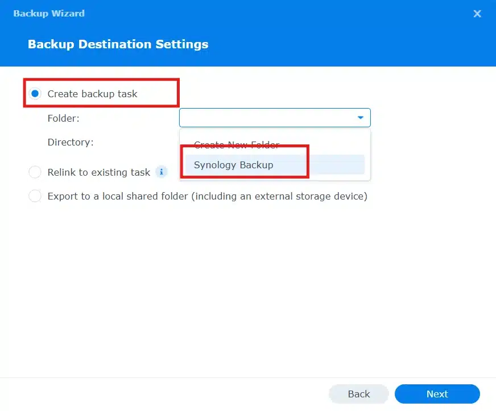Close the Backup Wizard dialog
Image resolution: width=496 pixels, height=411 pixels.
pyautogui.click(x=477, y=14)
